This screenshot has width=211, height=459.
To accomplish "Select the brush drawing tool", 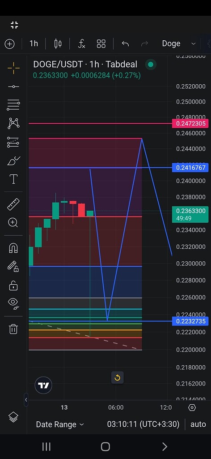I will coord(13,161).
